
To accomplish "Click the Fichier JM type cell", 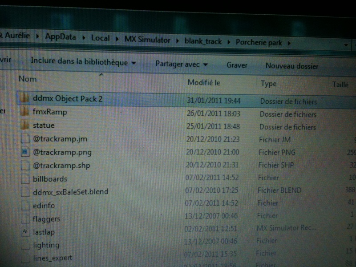I will 275,139.
